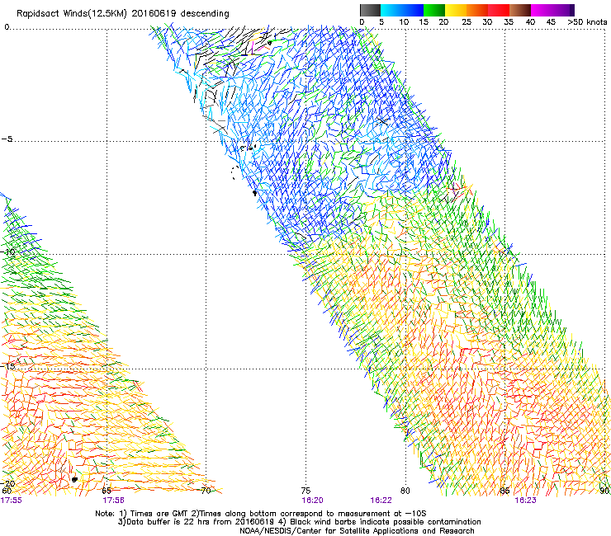The height and width of the screenshot is (536, 611).
Task: Click the '25' legend scale value
Action: coord(467,21)
